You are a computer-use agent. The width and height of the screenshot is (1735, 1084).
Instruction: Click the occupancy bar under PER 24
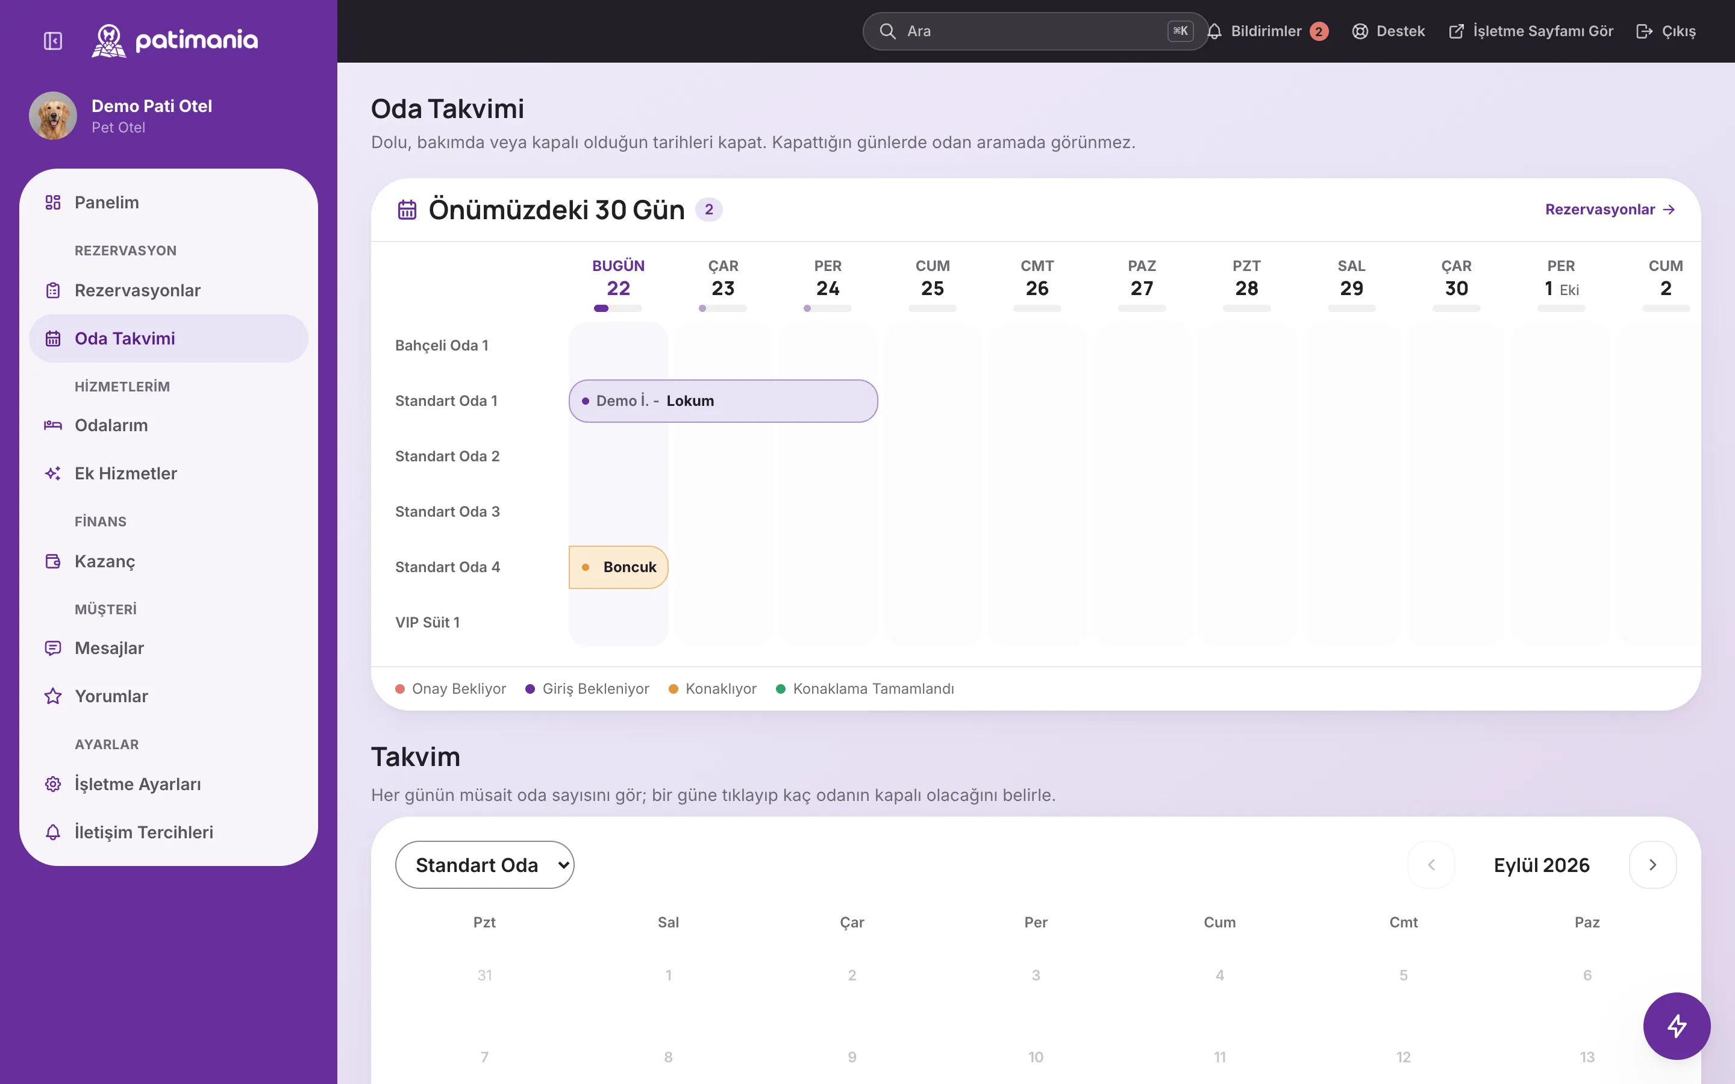(827, 308)
